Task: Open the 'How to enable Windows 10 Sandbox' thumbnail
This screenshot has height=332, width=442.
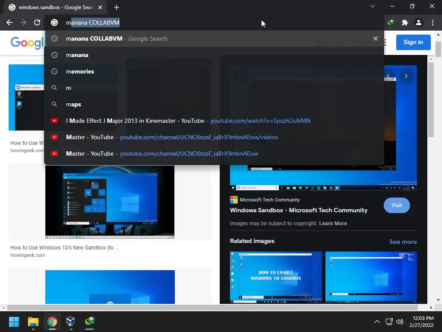Action: coord(276,277)
